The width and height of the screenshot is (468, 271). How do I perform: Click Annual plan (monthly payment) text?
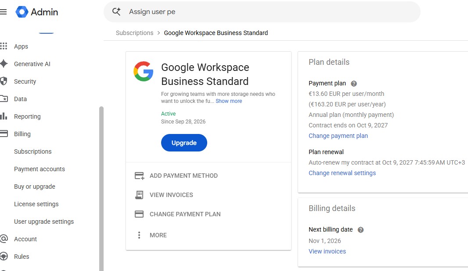pyautogui.click(x=351, y=115)
